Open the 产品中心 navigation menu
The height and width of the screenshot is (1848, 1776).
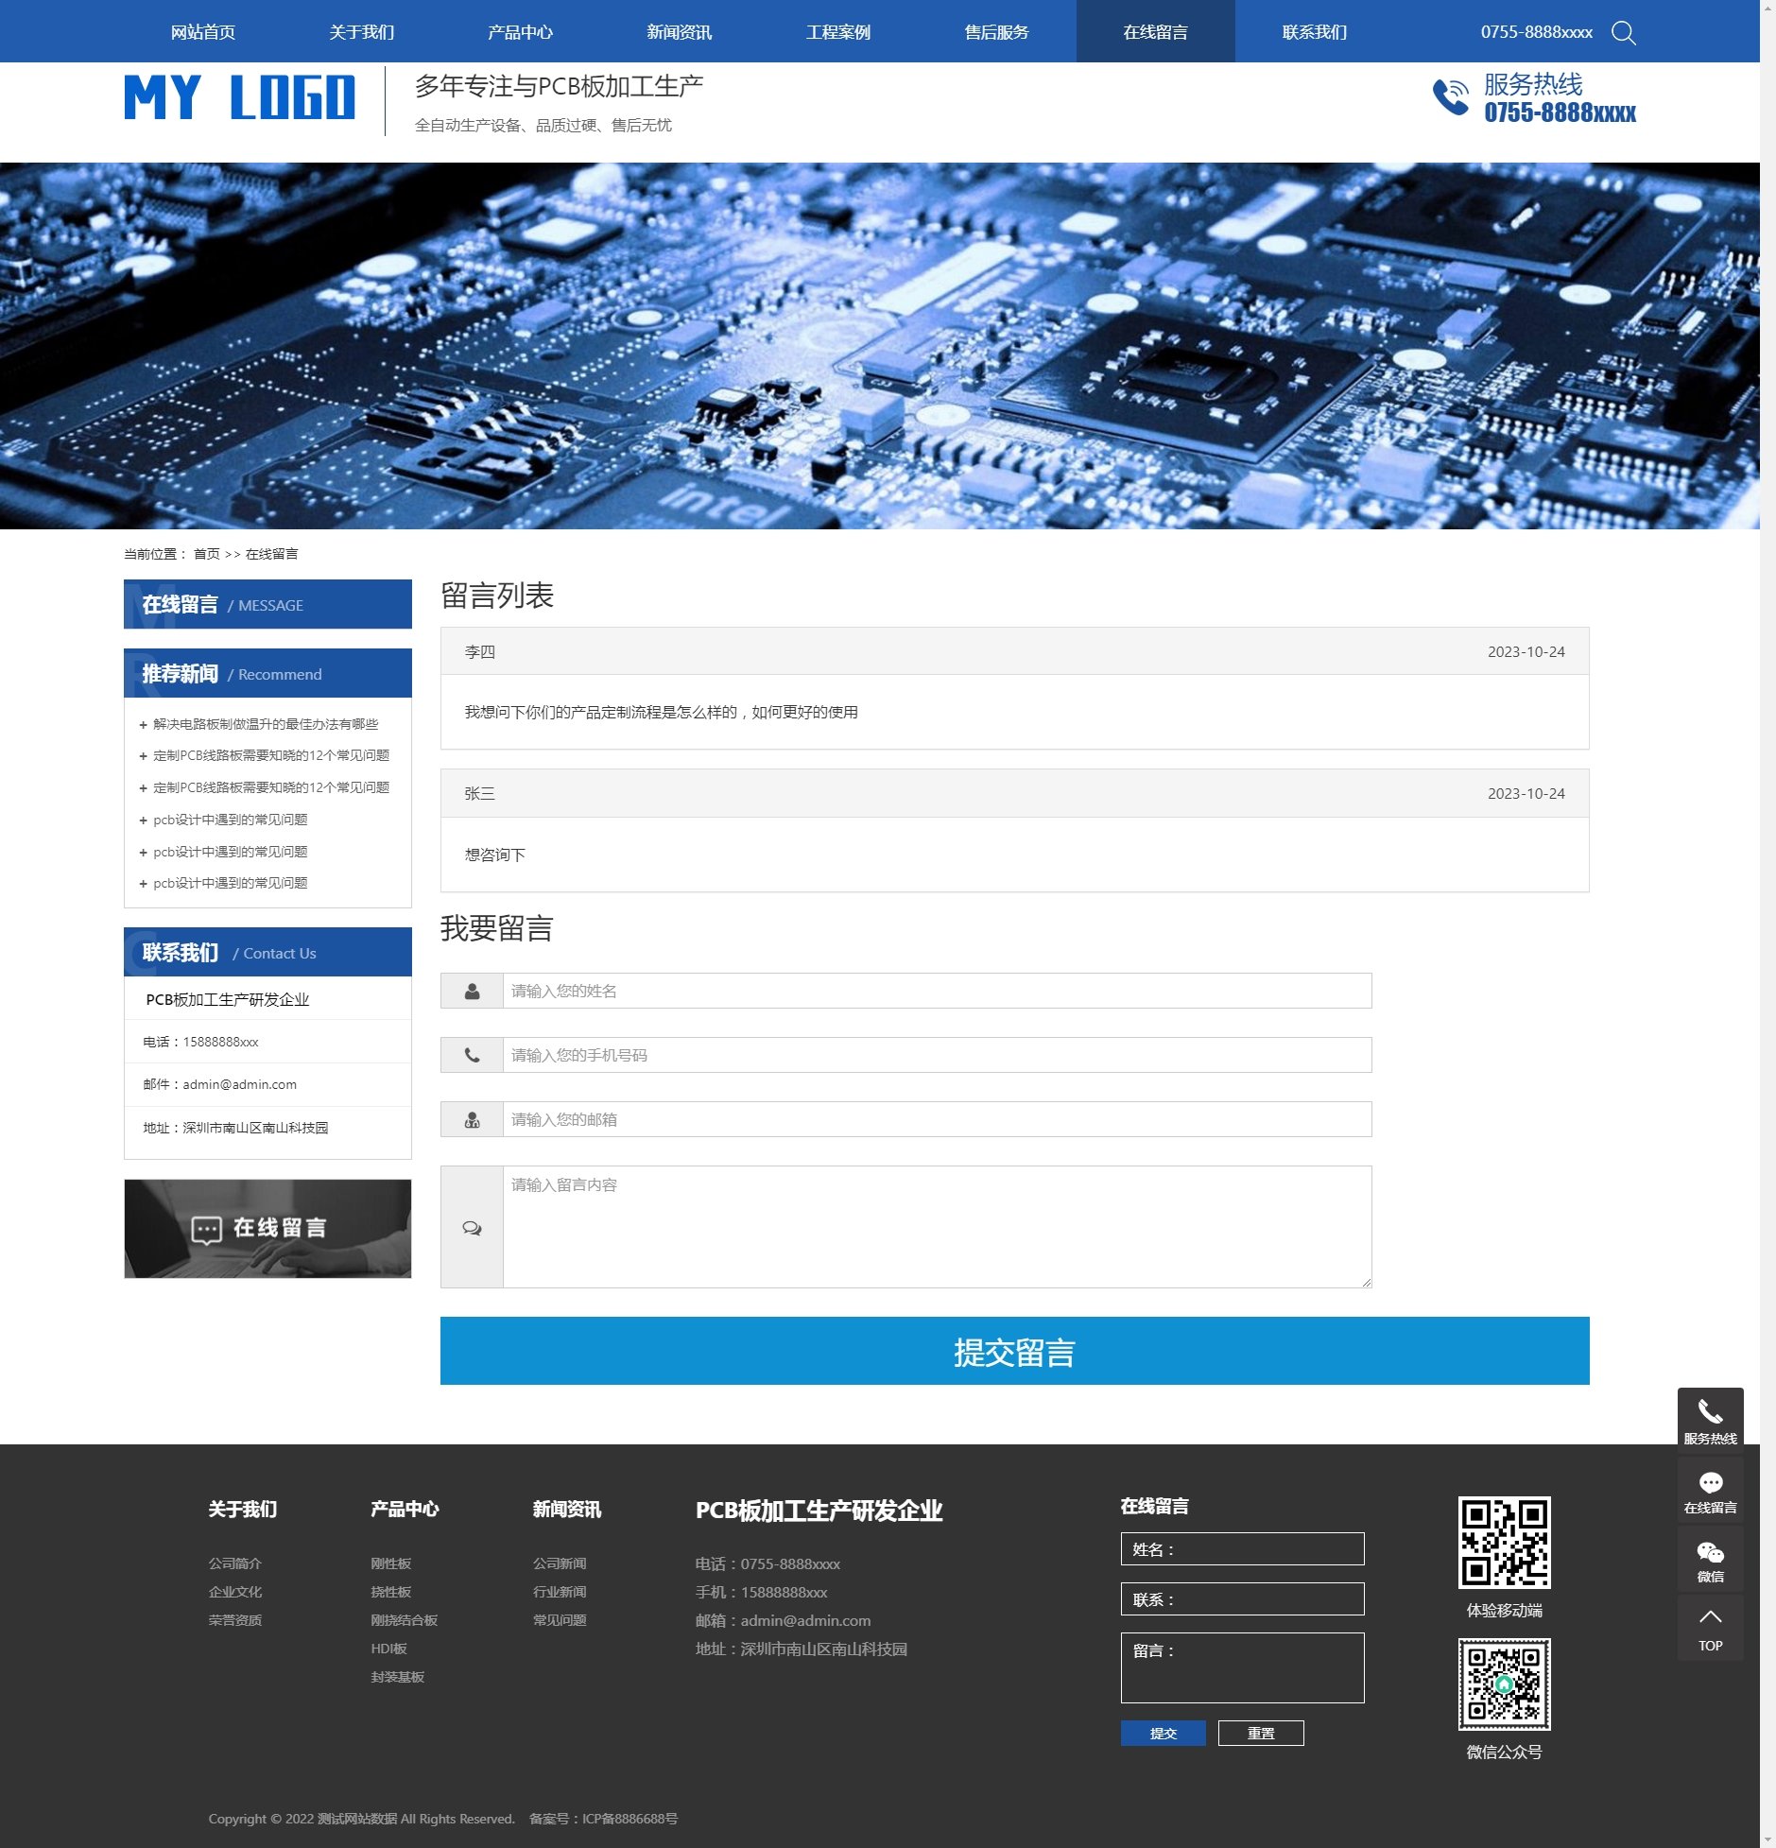(520, 32)
